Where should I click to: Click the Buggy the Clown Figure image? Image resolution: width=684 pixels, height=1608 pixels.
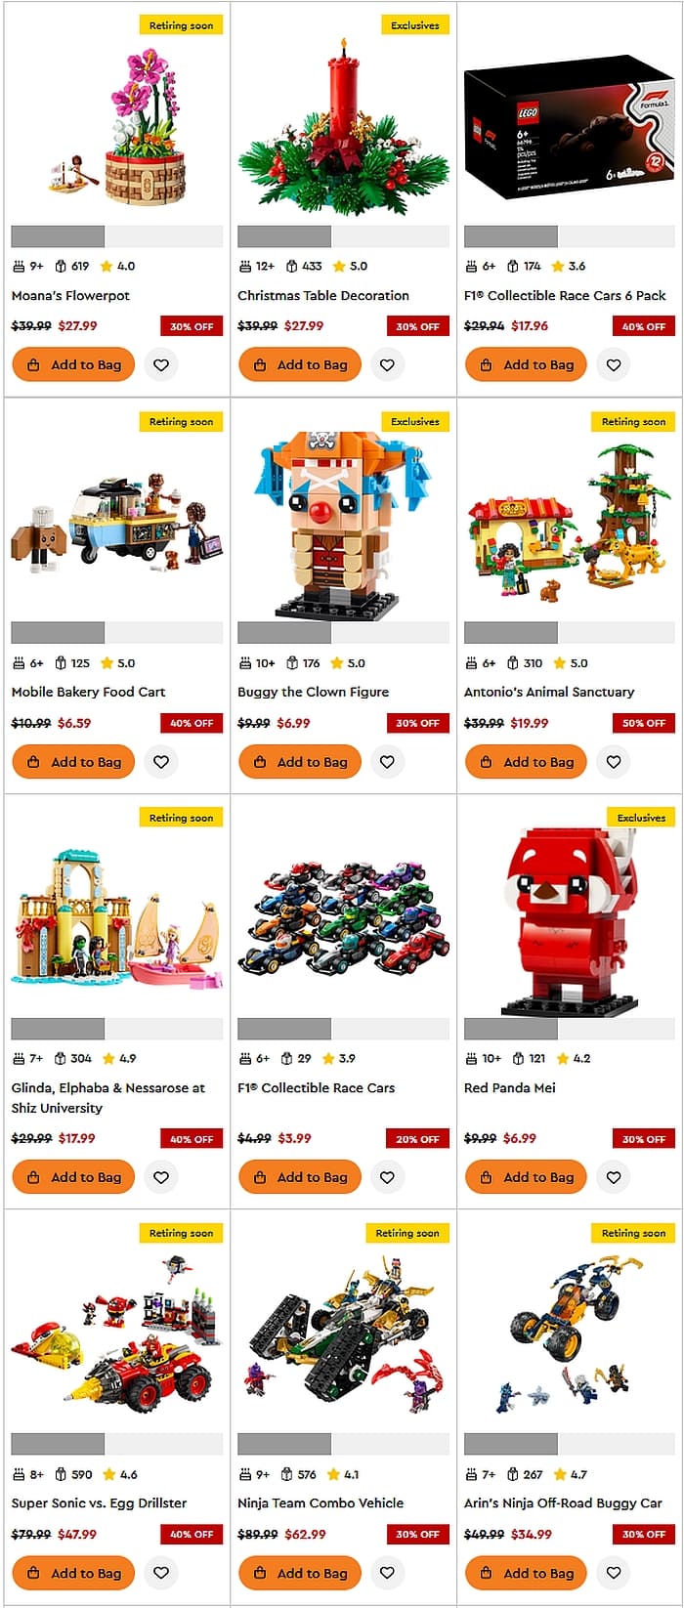click(343, 523)
